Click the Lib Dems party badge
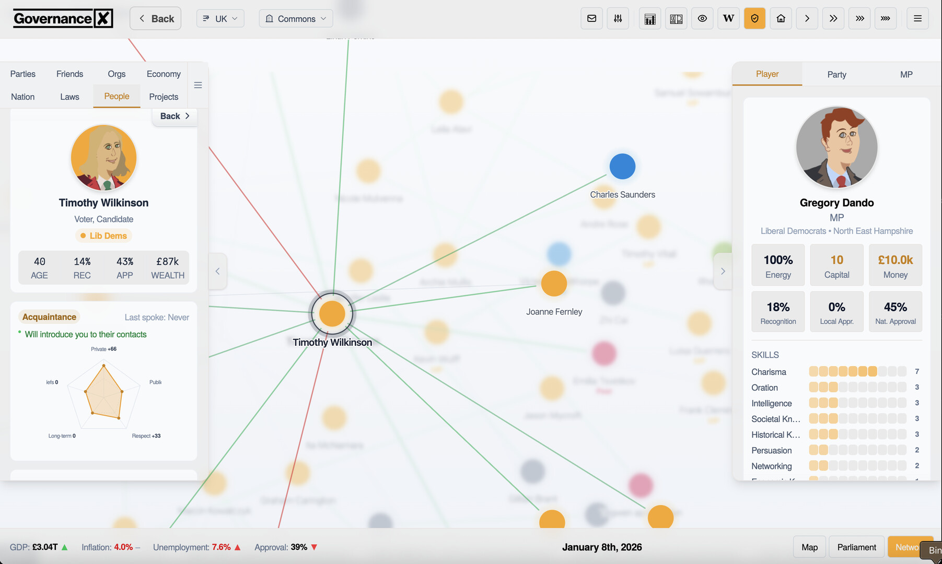Screen dimensions: 942x564 tap(103, 236)
